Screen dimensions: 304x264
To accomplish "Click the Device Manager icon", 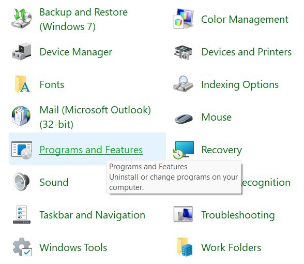I will click(22, 51).
